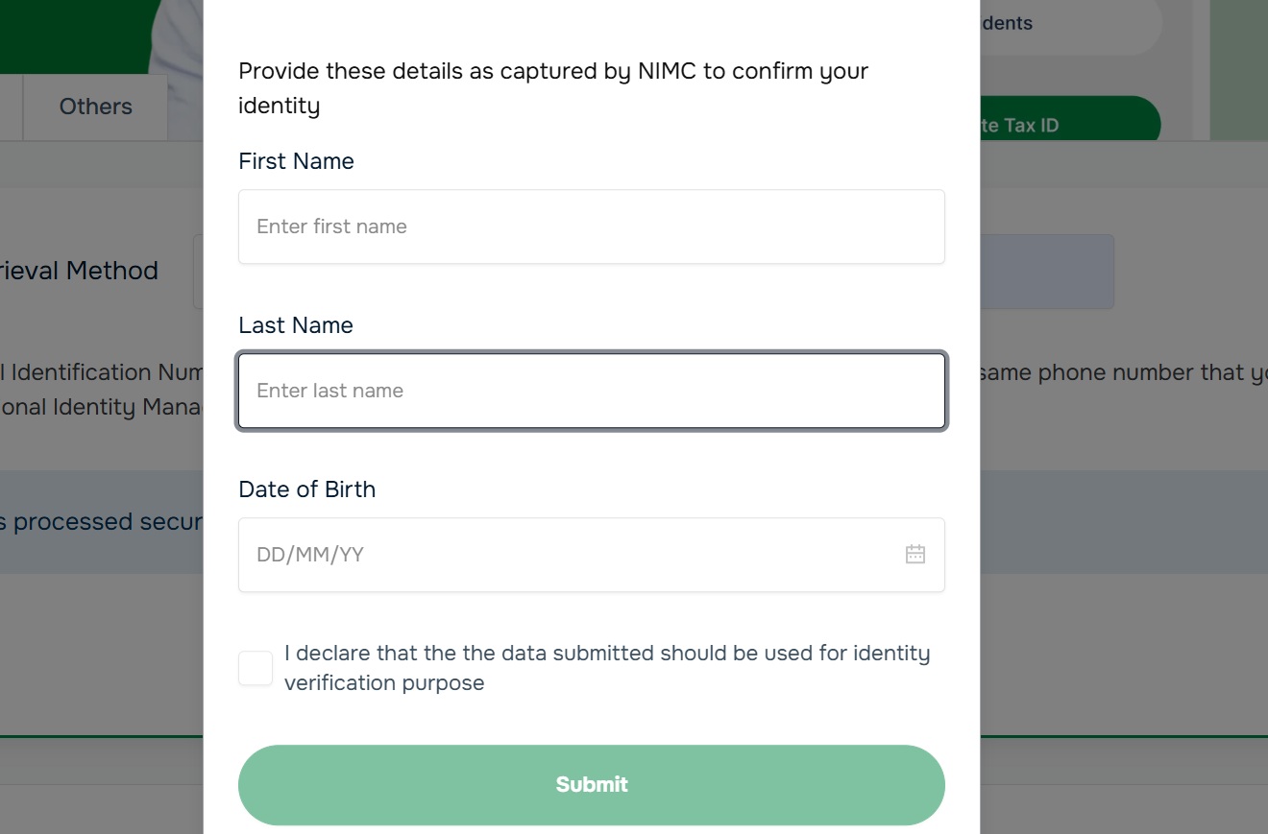1268x834 pixels.
Task: Click the Date of Birth label
Action: (306, 489)
